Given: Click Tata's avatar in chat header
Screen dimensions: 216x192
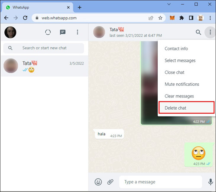Looking at the screenshot, I should 99,32.
